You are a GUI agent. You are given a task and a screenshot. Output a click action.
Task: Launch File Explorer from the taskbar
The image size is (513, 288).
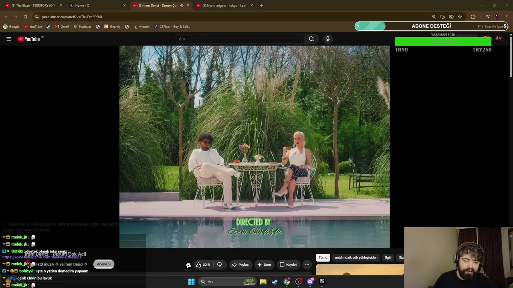coord(263,282)
